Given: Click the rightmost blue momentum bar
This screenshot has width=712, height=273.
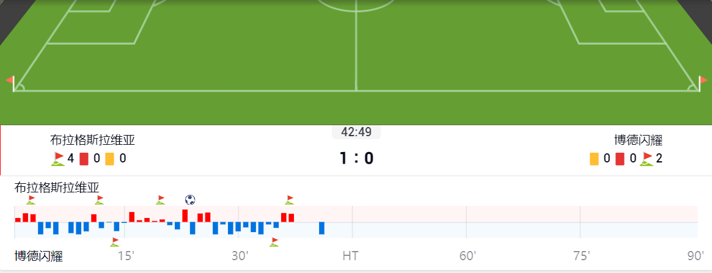Looking at the screenshot, I should (321, 228).
